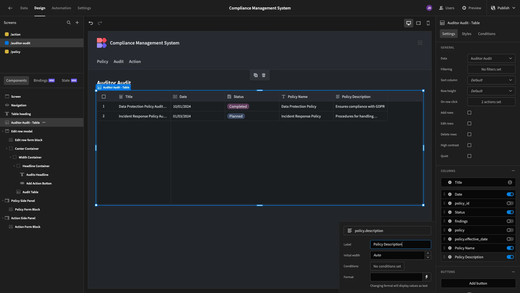The height and width of the screenshot is (293, 520).
Task: Open the Row height dropdown
Action: (x=491, y=91)
